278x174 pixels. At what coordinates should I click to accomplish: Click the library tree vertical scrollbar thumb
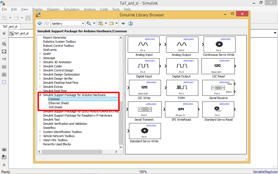click(x=121, y=123)
